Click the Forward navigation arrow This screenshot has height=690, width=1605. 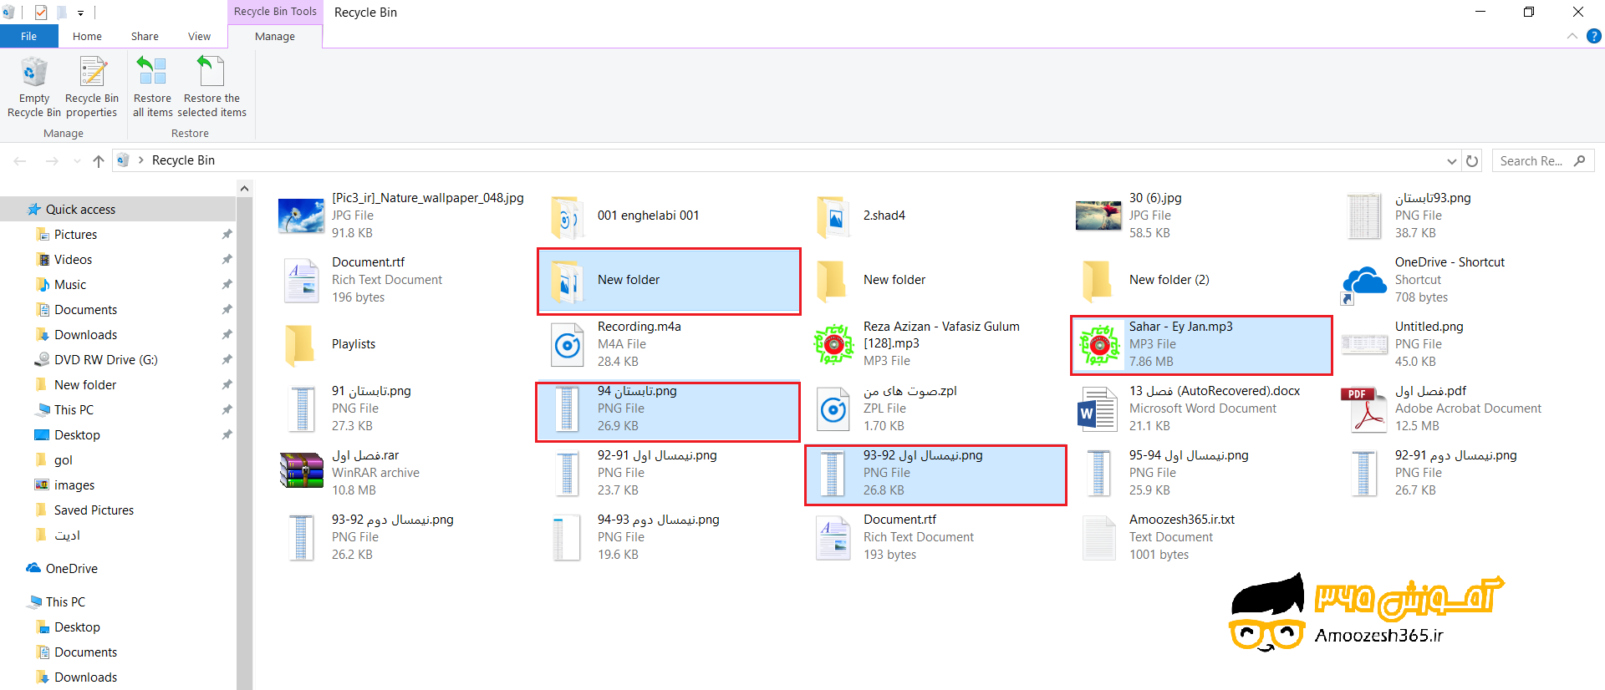click(x=52, y=160)
